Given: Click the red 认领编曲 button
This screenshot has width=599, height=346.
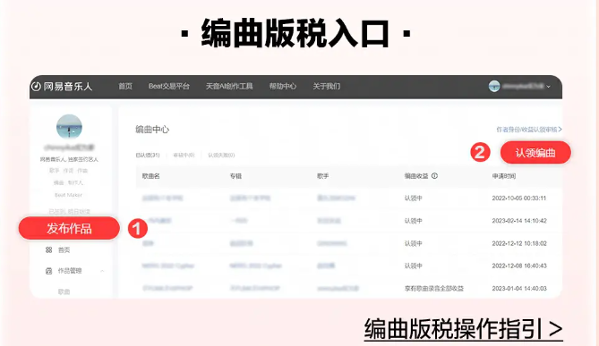Looking at the screenshot, I should click(535, 153).
